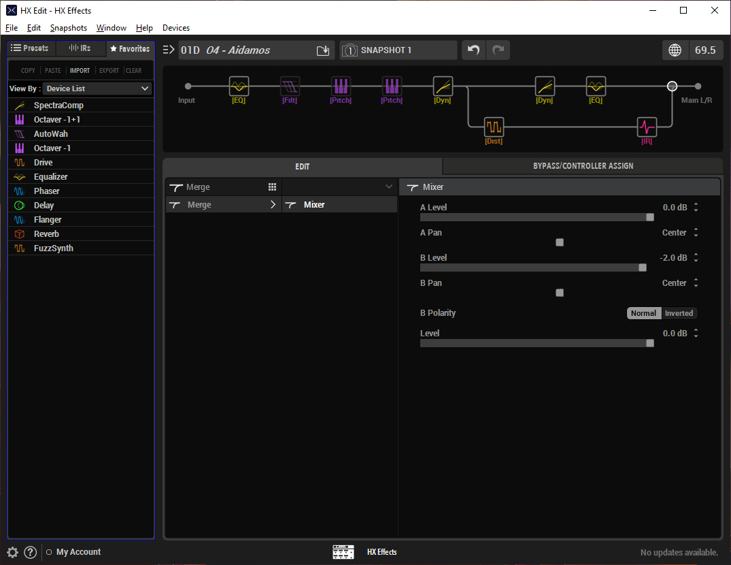
Task: Adjust the B Level value stepper
Action: point(696,257)
